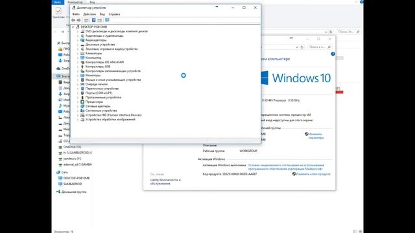
Task: Scan for hardware changes via monitor toolbar icon
Action: (107, 20)
